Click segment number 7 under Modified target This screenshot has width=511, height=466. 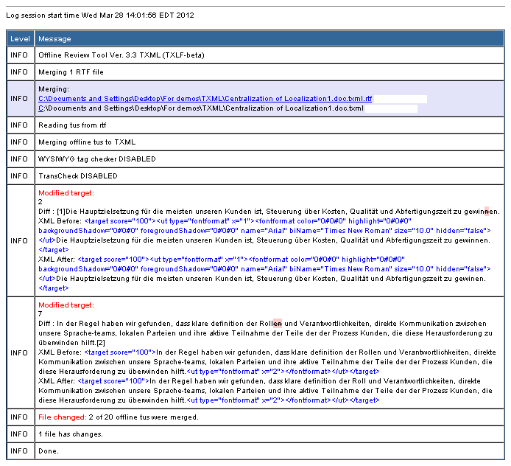[x=40, y=313]
